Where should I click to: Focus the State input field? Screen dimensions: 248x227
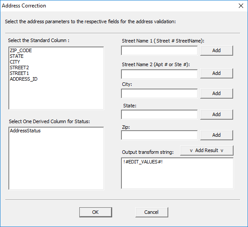(x=159, y=114)
